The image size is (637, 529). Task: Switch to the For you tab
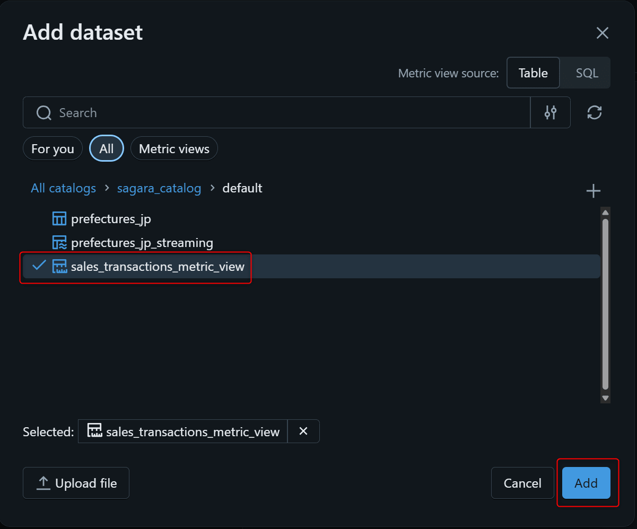click(x=53, y=149)
